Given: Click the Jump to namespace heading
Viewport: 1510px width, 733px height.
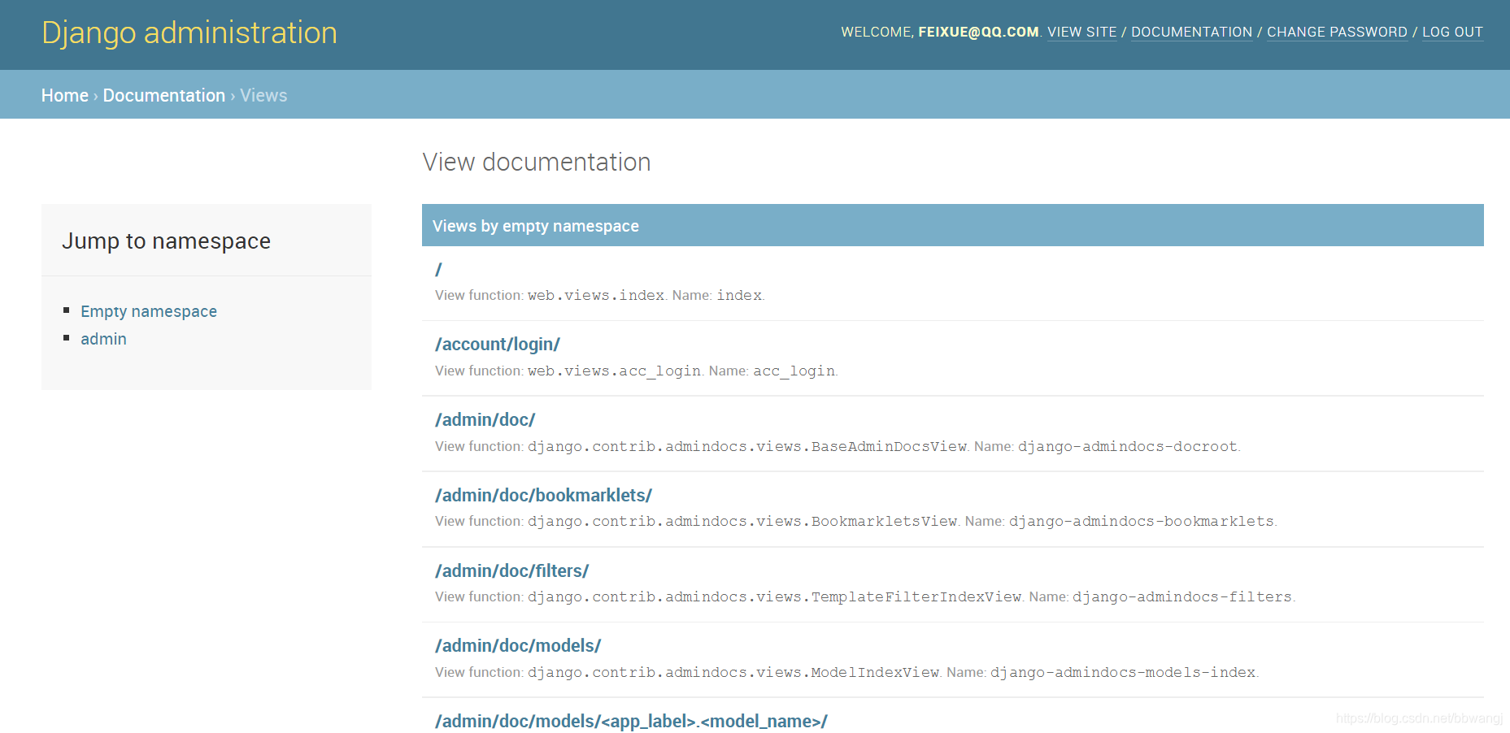Looking at the screenshot, I should coord(167,241).
